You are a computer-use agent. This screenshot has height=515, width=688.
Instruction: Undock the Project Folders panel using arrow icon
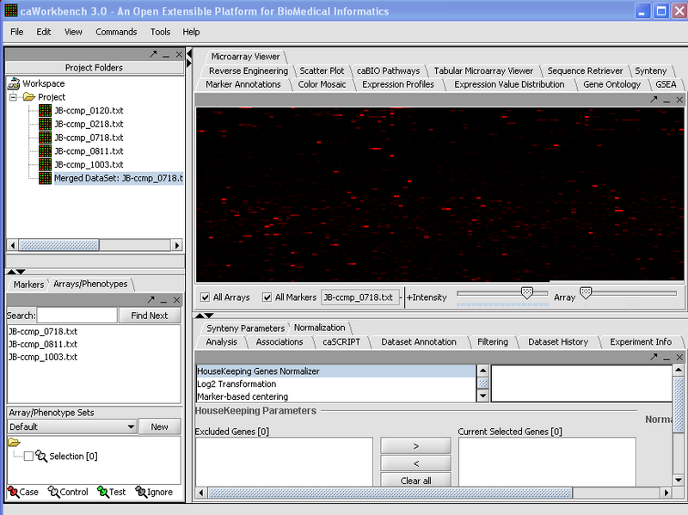153,53
